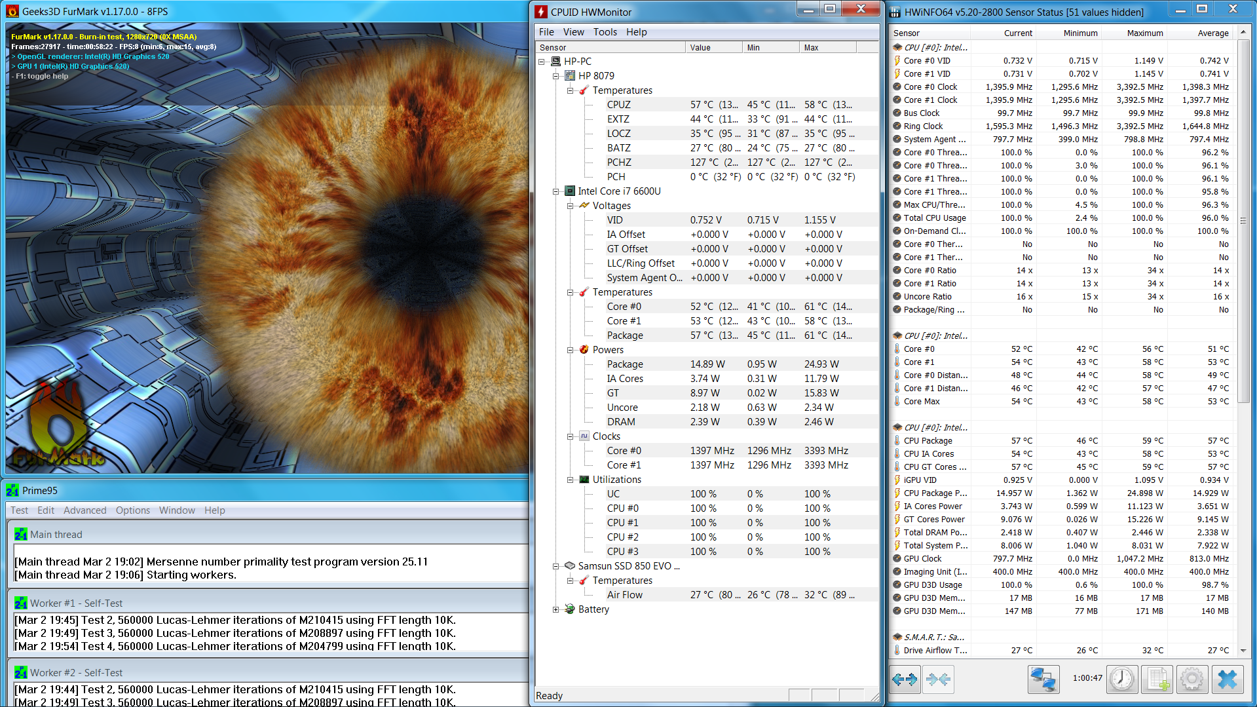This screenshot has width=1257, height=707.
Task: Open HWiNFO sensor settings gear button
Action: point(1192,679)
